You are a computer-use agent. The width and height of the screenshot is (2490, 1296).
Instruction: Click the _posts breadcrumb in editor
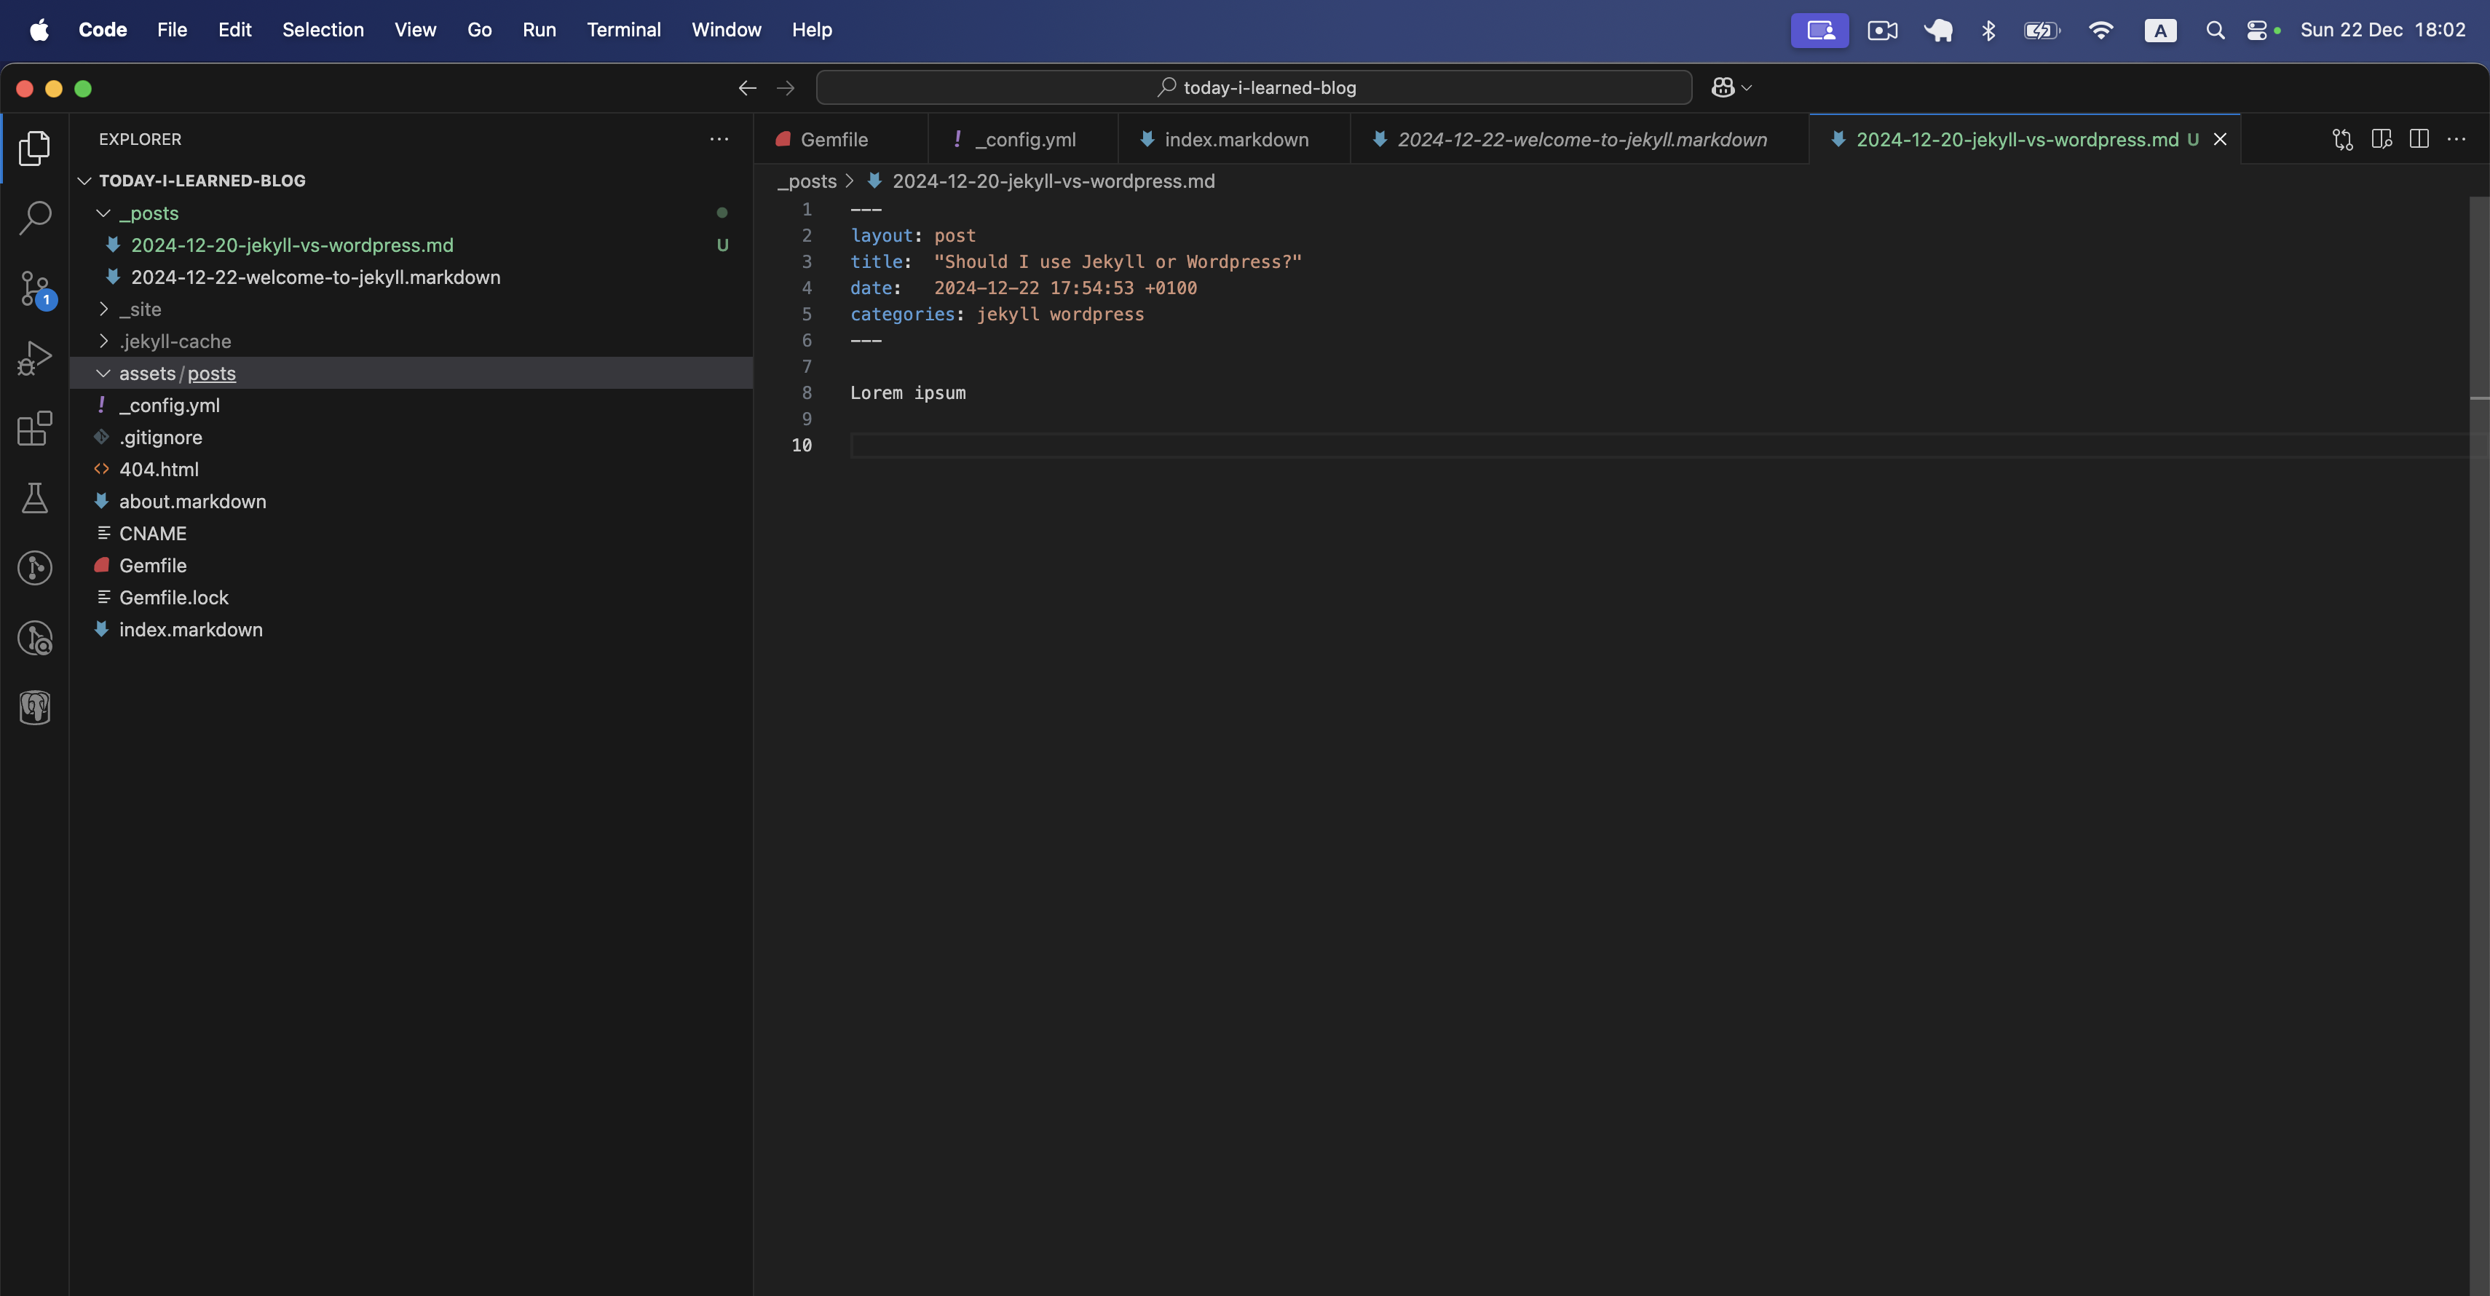(807, 181)
